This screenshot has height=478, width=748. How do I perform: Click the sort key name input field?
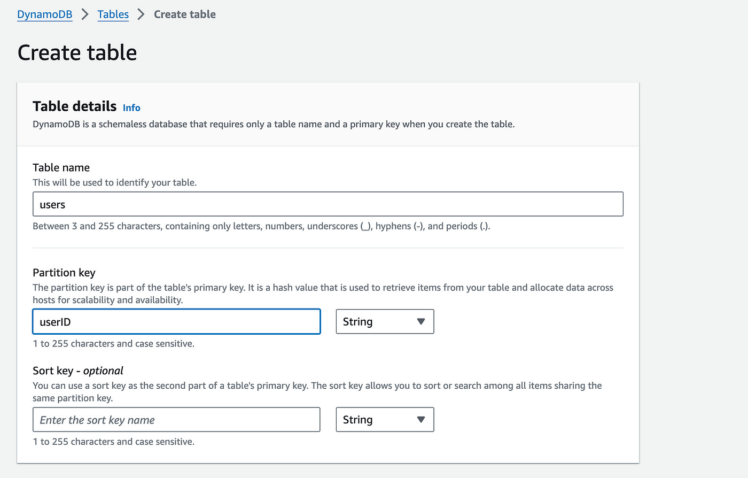tap(176, 420)
